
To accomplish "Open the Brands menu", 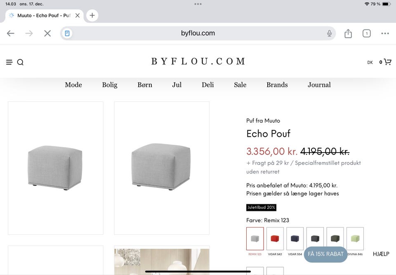I will [x=277, y=85].
